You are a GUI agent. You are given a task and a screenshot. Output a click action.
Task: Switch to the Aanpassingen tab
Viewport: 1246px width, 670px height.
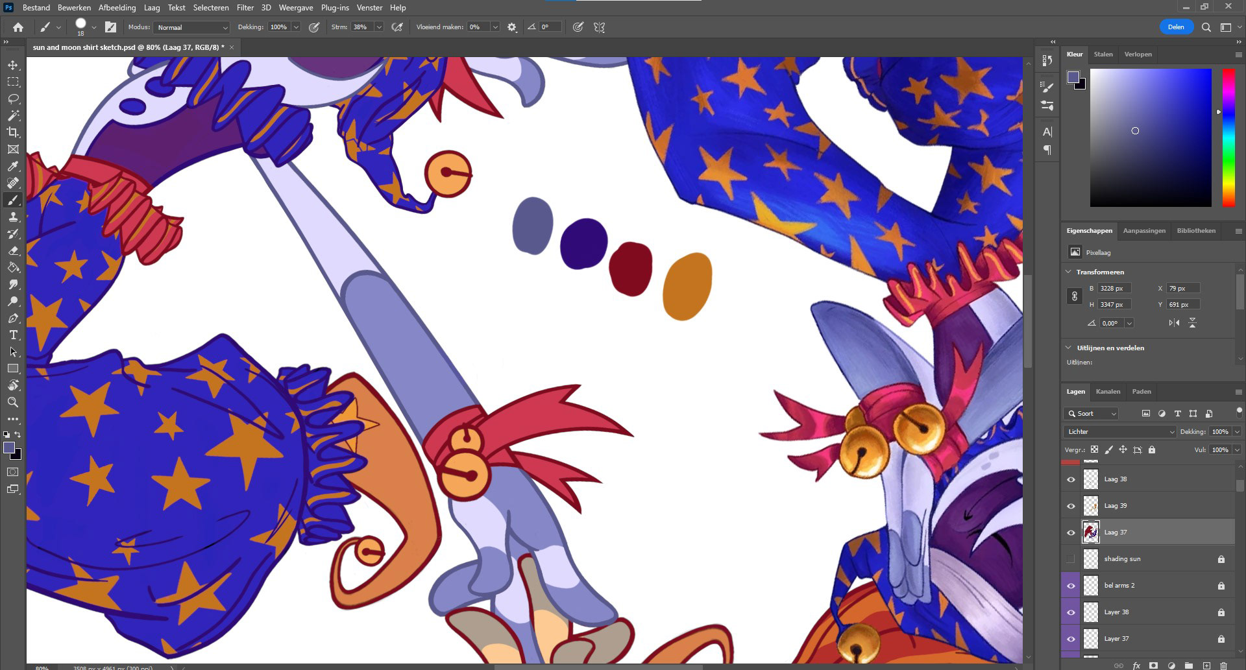[x=1144, y=231]
